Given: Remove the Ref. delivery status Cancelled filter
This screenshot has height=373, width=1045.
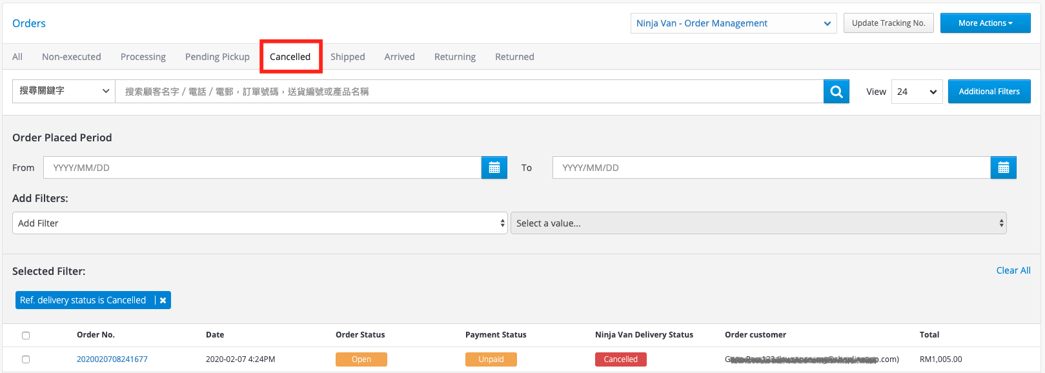Looking at the screenshot, I should (163, 300).
